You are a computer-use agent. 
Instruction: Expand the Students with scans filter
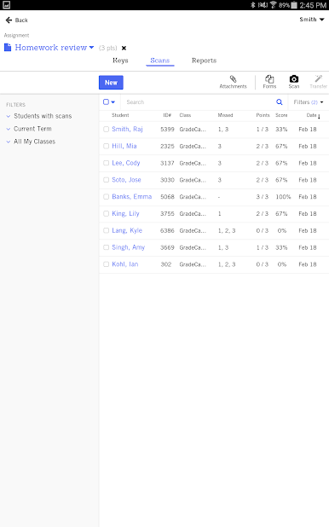[39, 116]
